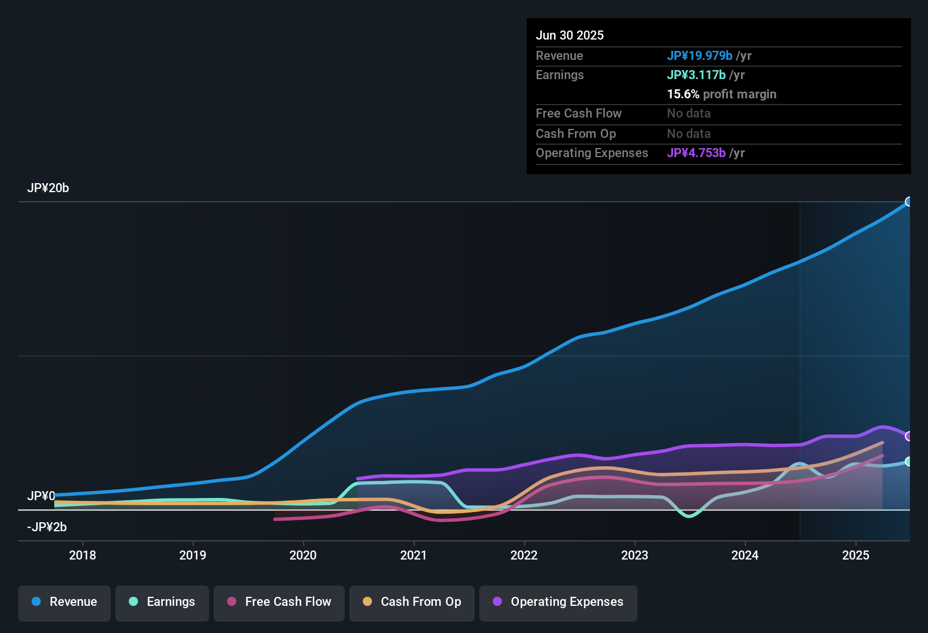Click the JP¥4.753b Operating Expenses value
Screen dimensions: 928x633
(x=697, y=153)
